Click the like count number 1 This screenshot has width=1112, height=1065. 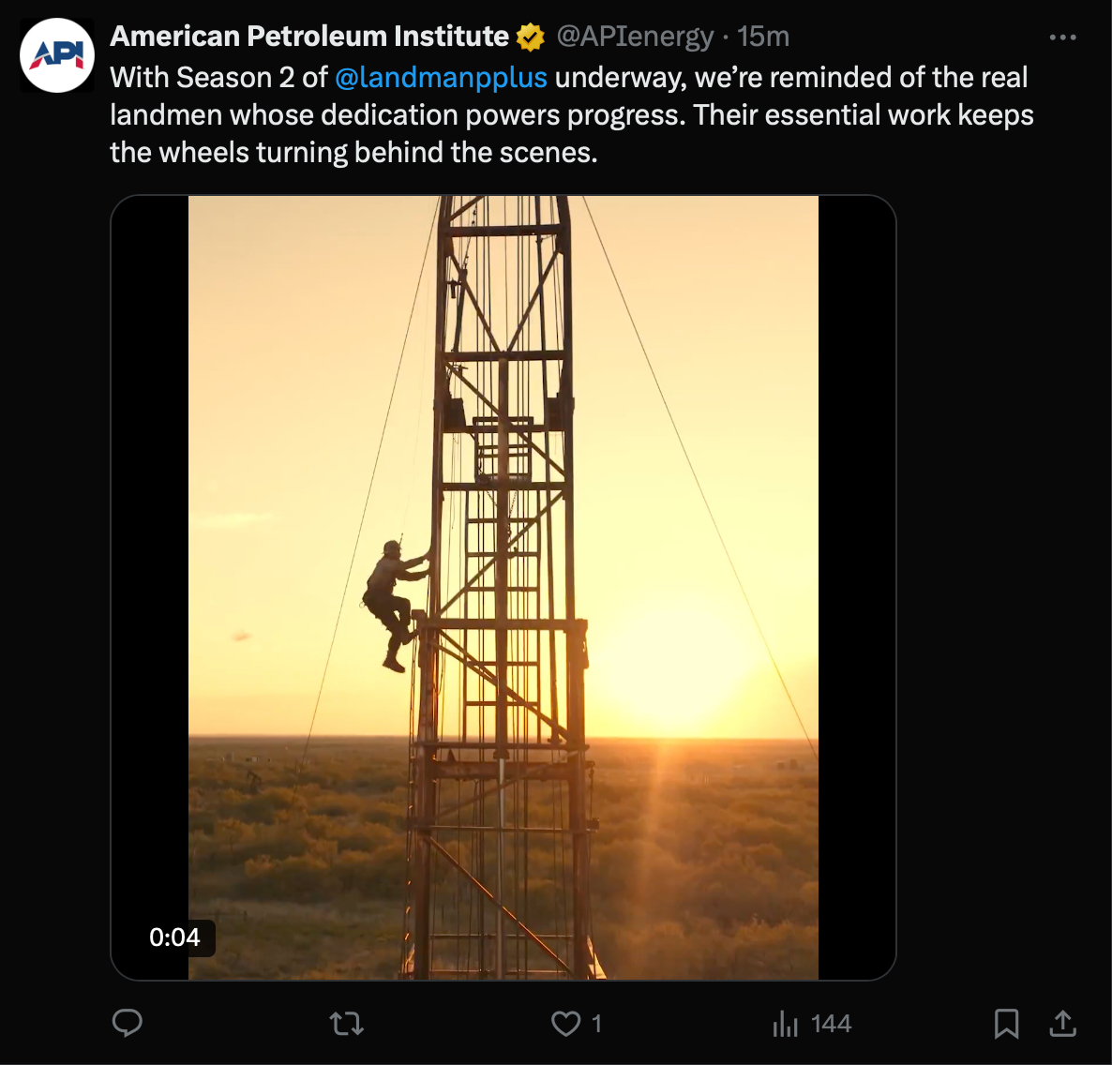597,1024
